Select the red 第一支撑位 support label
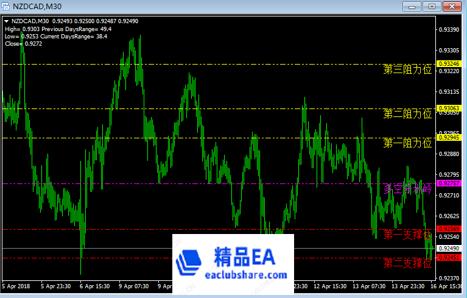This screenshot has width=467, height=298. tap(407, 235)
